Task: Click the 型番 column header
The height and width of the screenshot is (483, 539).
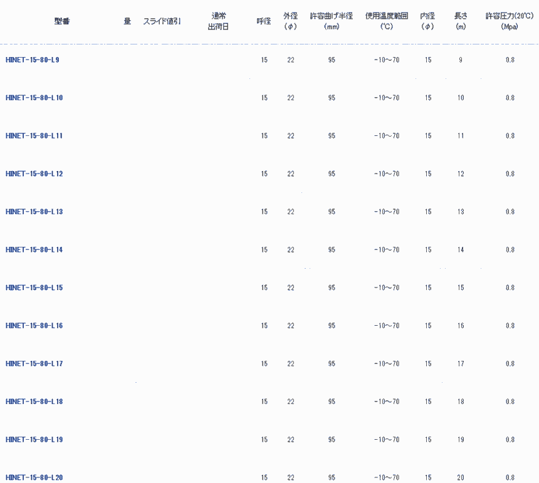Action: pos(62,21)
